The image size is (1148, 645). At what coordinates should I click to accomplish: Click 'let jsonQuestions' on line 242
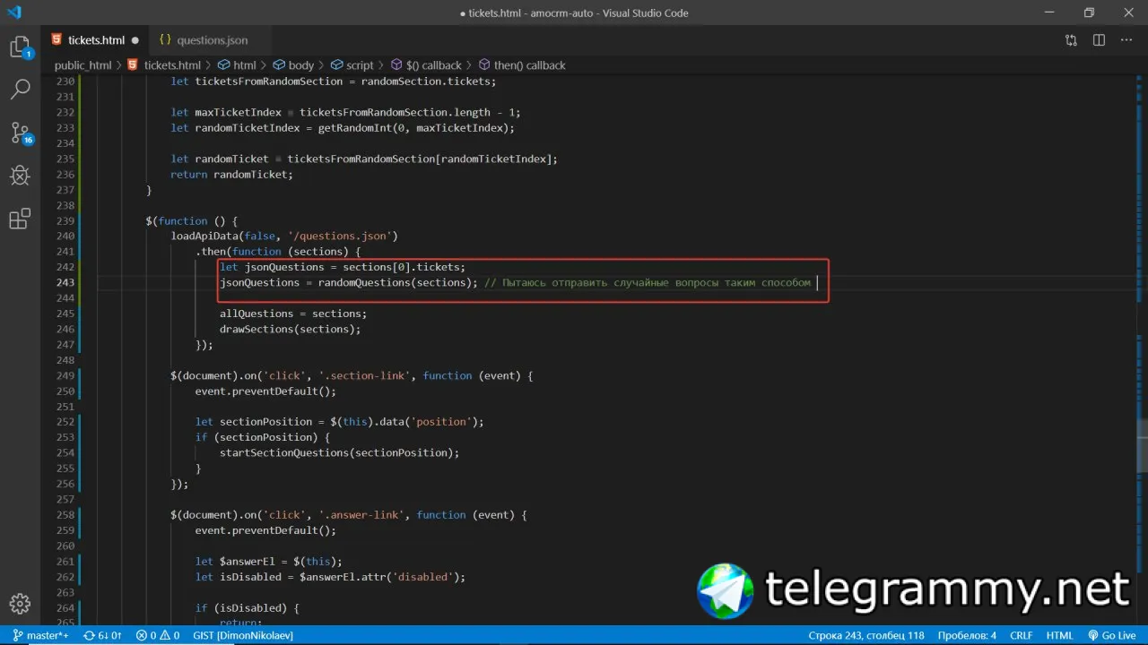(x=272, y=267)
